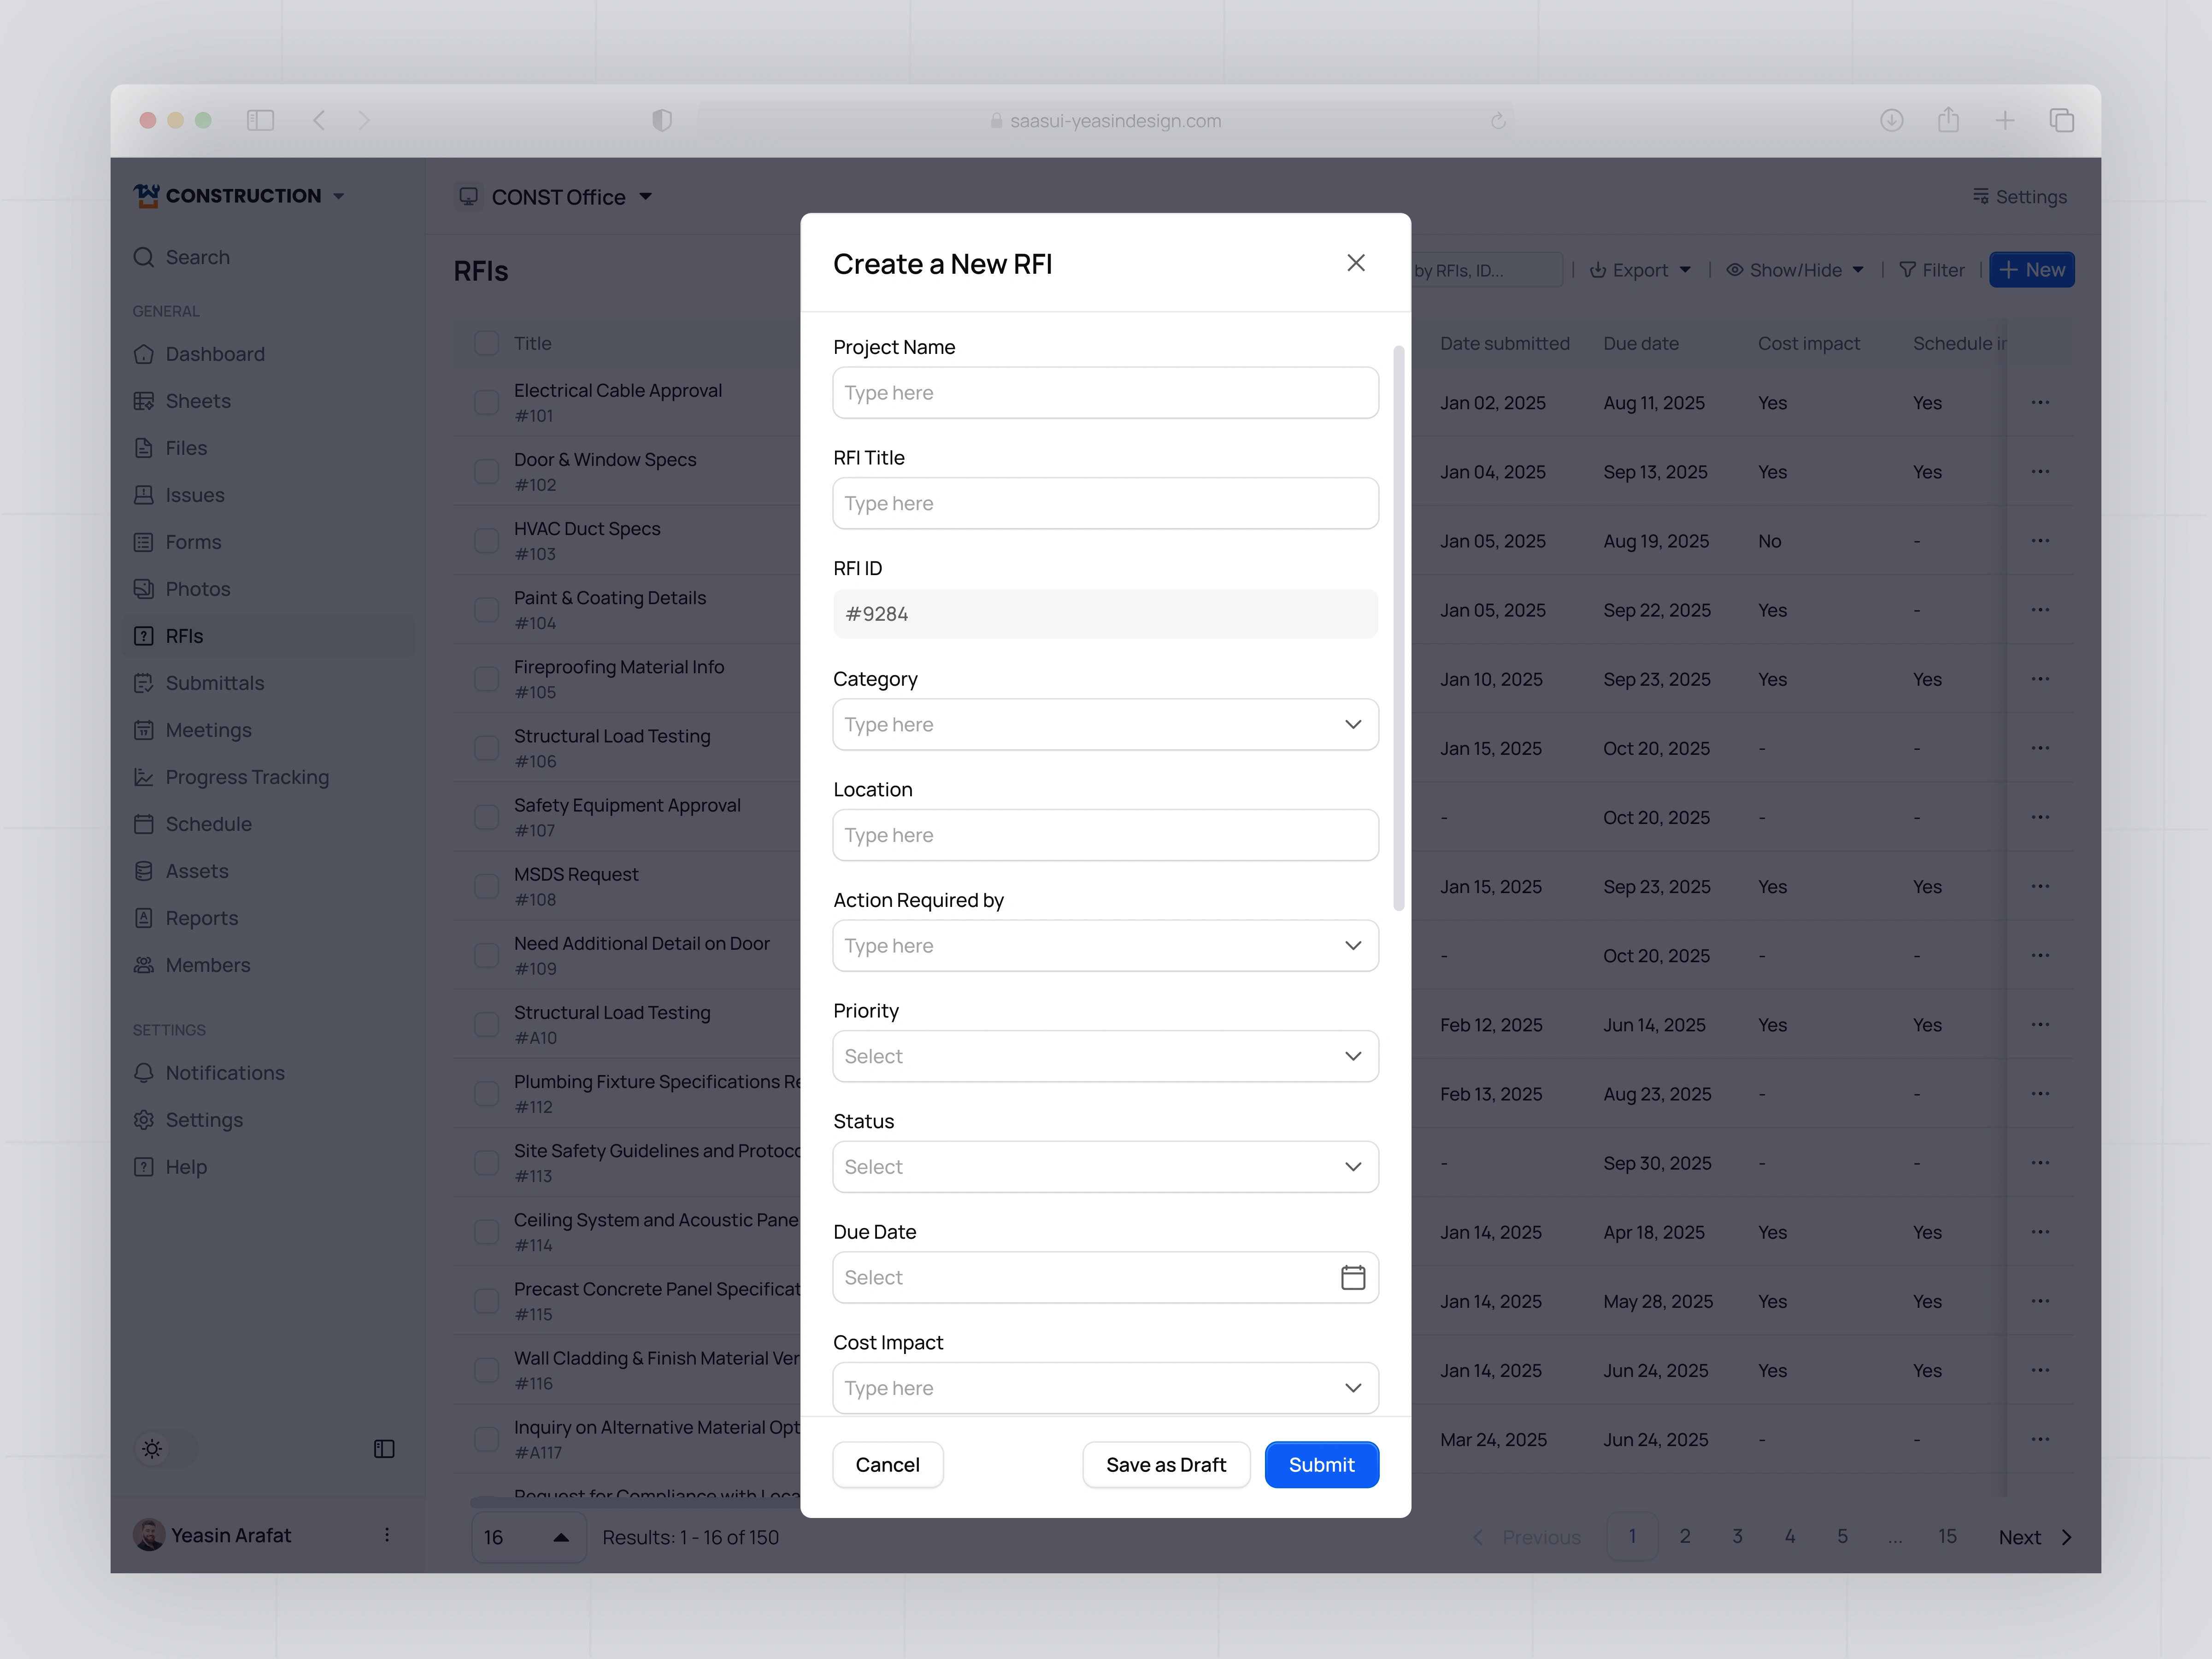Check the Door & Window Specs row
Viewport: 2212px width, 1659px height.
486,471
